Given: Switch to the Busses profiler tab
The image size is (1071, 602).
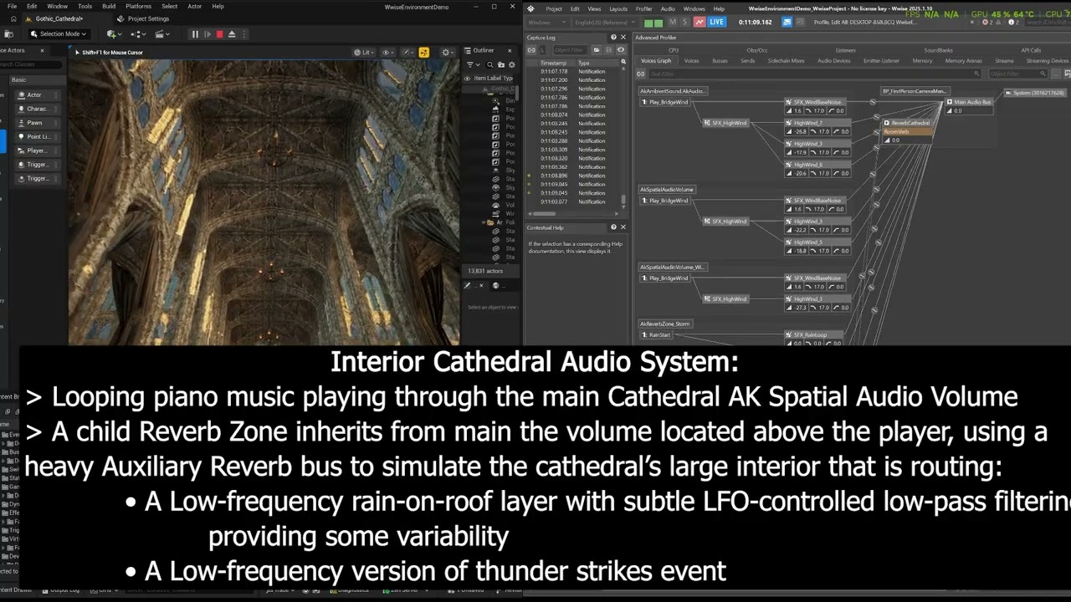Looking at the screenshot, I should pos(720,61).
